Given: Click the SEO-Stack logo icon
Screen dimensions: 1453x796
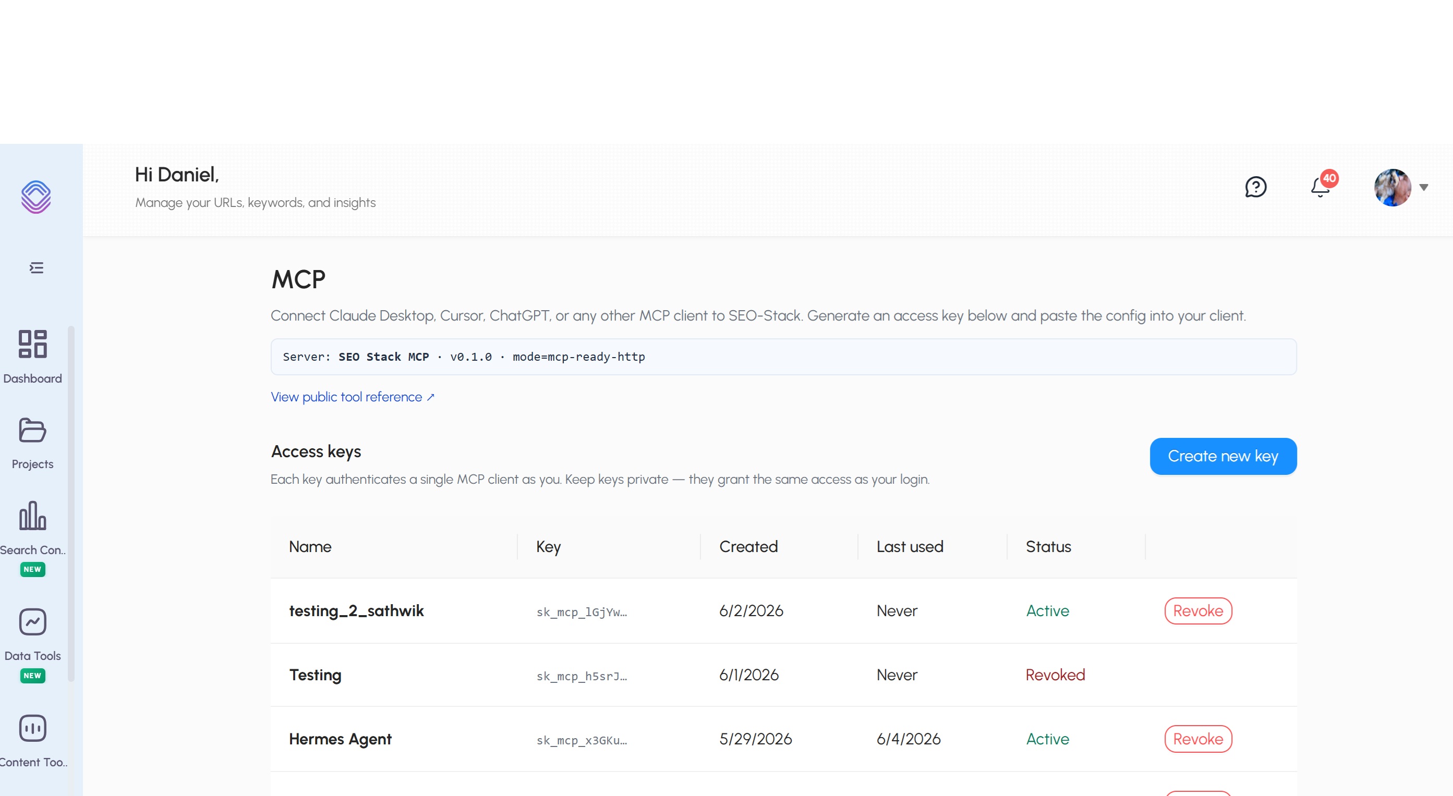Looking at the screenshot, I should (x=36, y=197).
